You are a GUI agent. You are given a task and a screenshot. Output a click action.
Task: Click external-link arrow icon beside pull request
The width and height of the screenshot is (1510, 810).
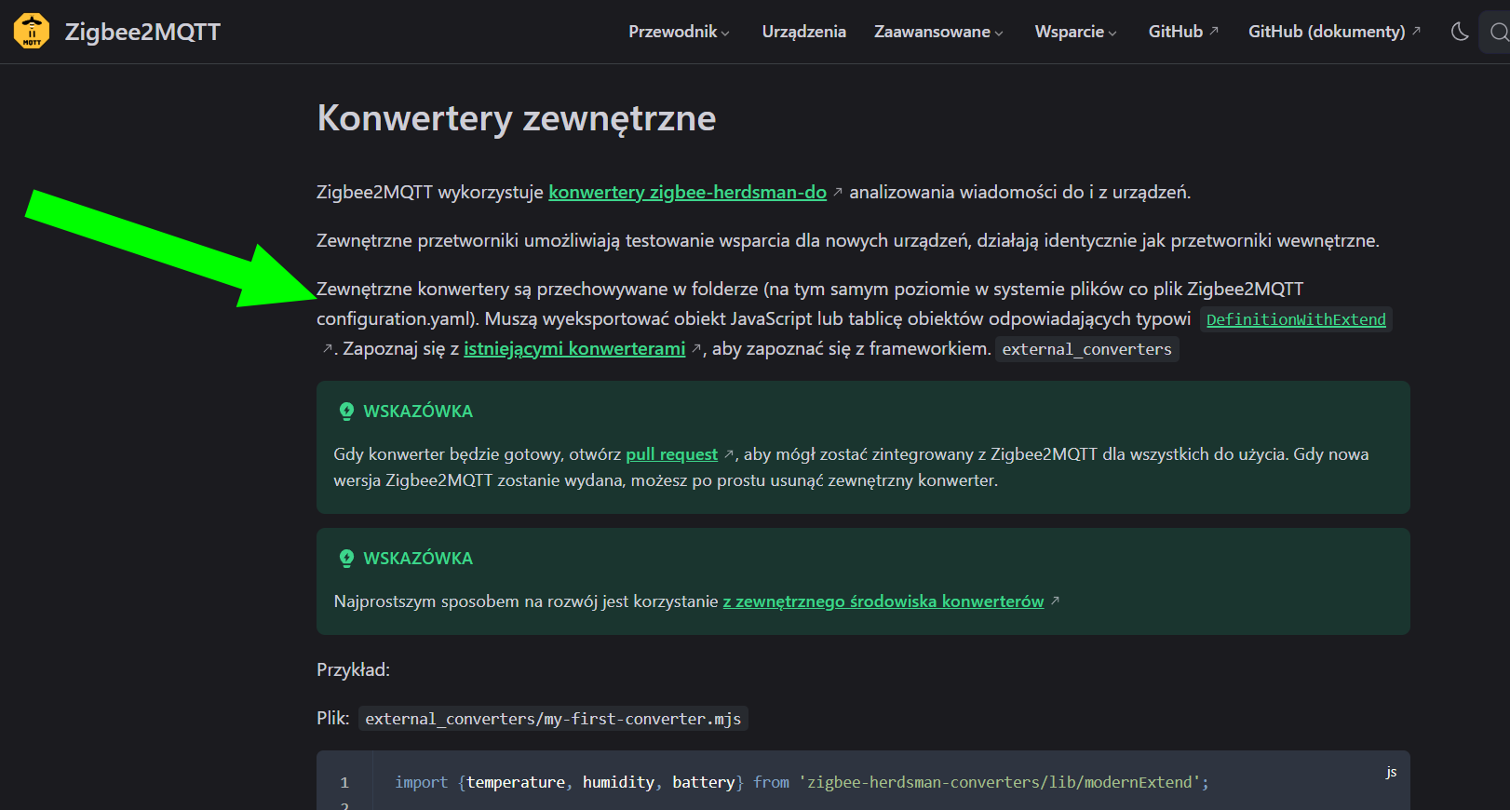coord(729,454)
